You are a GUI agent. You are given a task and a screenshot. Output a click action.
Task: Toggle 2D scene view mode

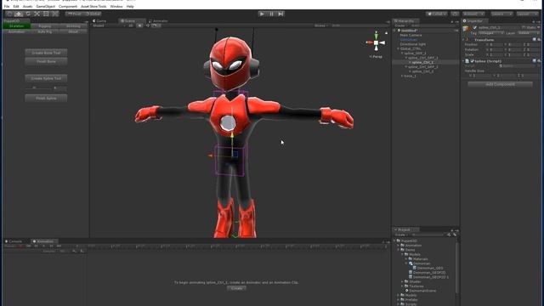point(131,25)
